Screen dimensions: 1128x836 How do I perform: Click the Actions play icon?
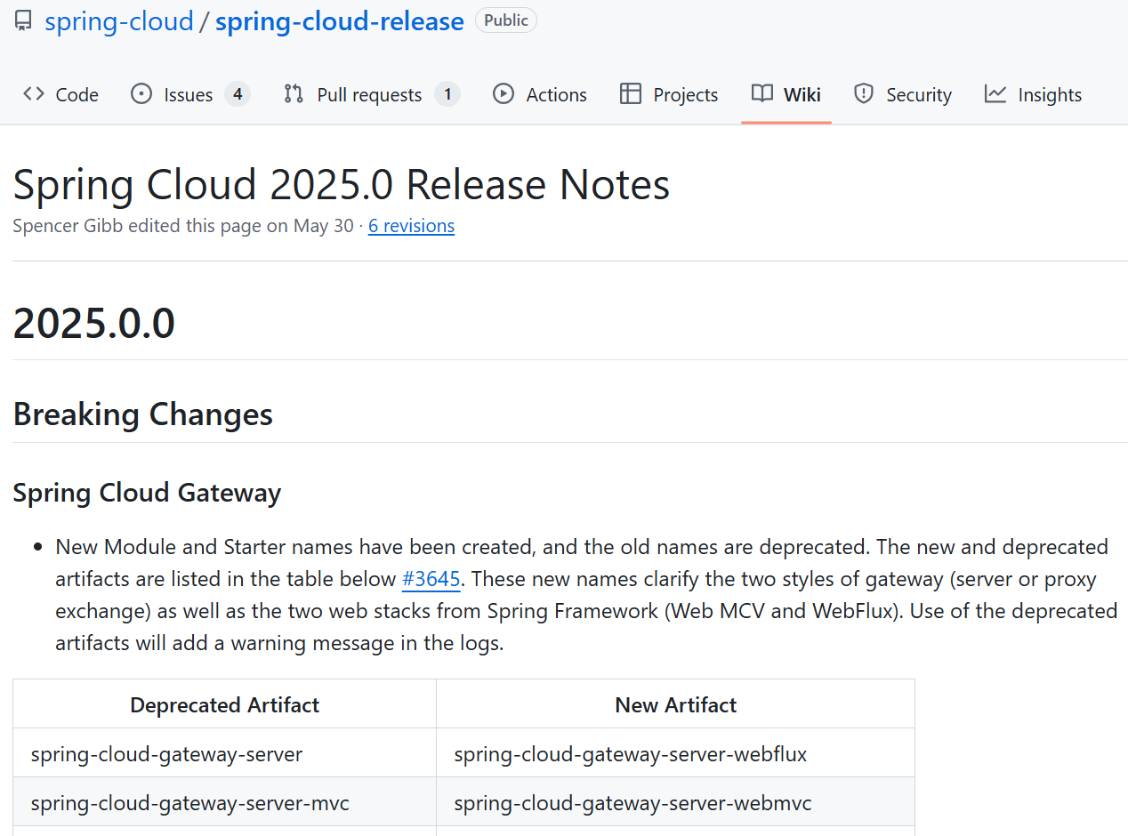504,94
